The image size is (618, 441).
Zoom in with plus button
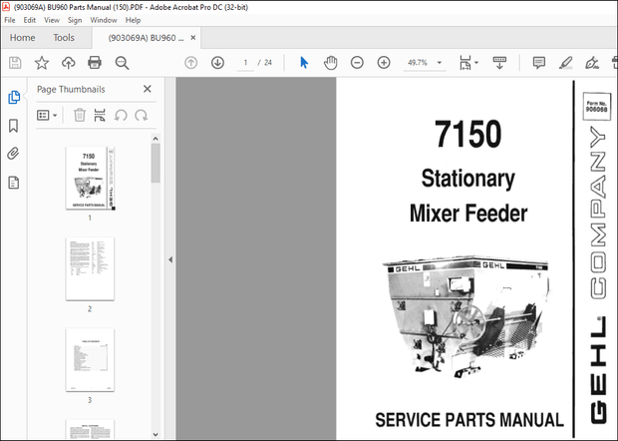tap(384, 62)
